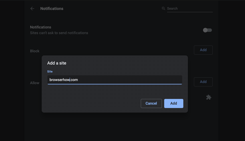Screen dimensions: 245x141
Task: Click the 'Block' section label
Action: (35, 51)
